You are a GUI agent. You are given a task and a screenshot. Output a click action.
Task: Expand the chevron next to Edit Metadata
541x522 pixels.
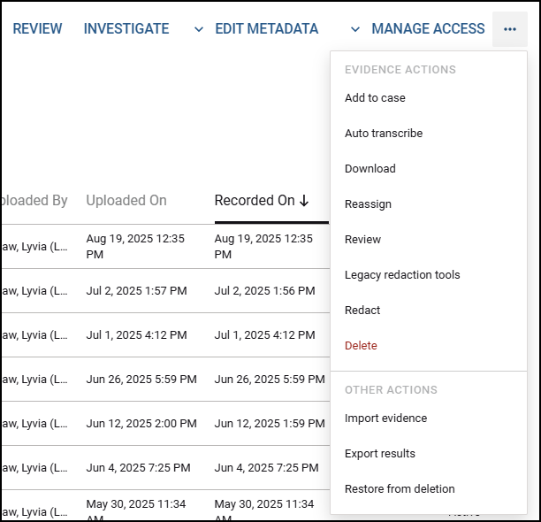click(x=355, y=29)
